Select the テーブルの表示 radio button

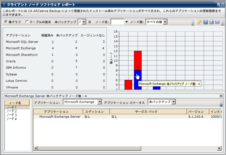[27, 22]
